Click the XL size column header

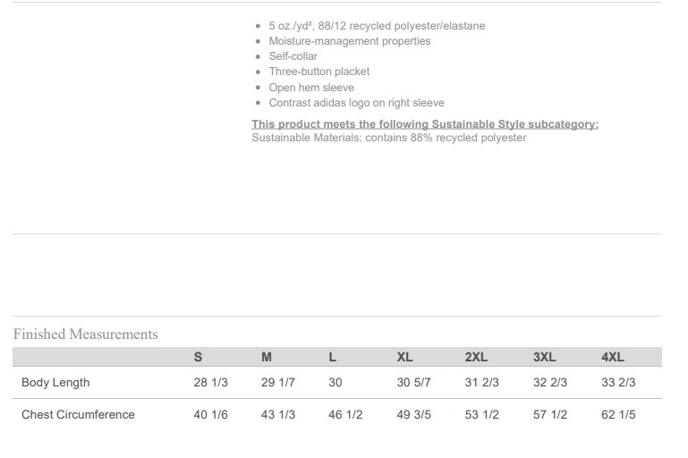[404, 357]
